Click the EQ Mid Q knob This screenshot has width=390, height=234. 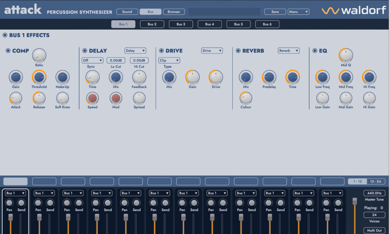pos(346,56)
